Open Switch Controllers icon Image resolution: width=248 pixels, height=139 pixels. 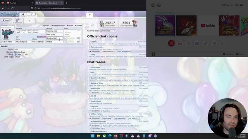point(205,43)
